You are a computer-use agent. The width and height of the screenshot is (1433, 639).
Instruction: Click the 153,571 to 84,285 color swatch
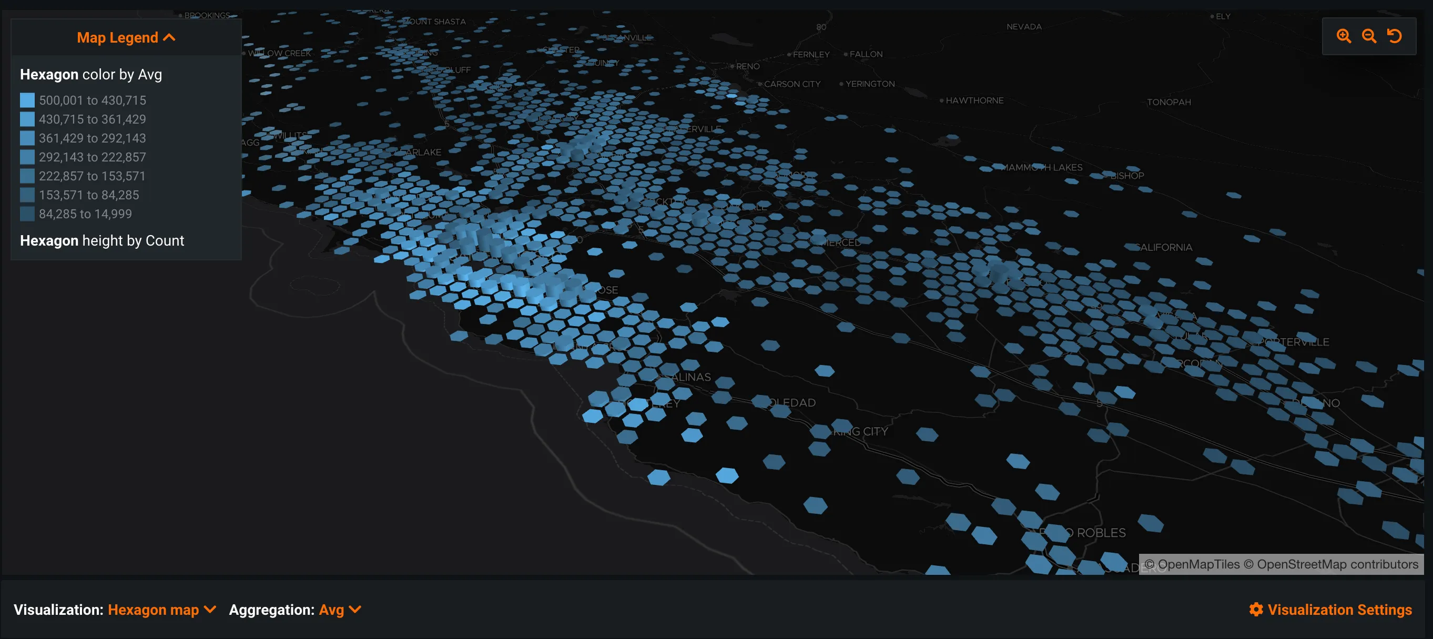tap(27, 195)
